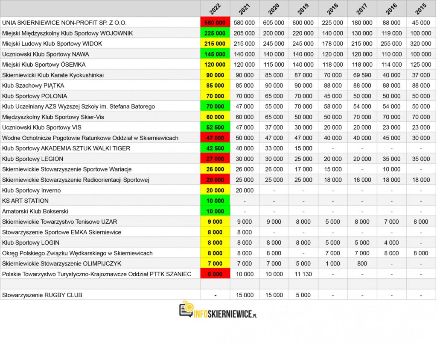The width and height of the screenshot is (437, 343).
Task: Click the 320 000 value for WIDOK
Action: (421, 44)
